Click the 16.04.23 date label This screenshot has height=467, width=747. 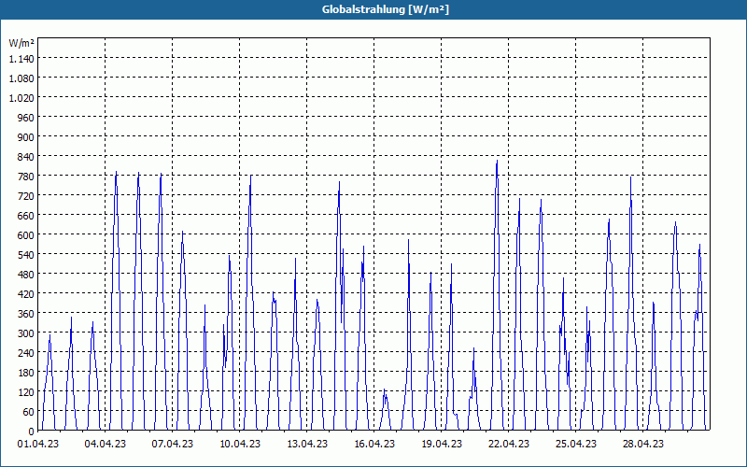point(374,444)
